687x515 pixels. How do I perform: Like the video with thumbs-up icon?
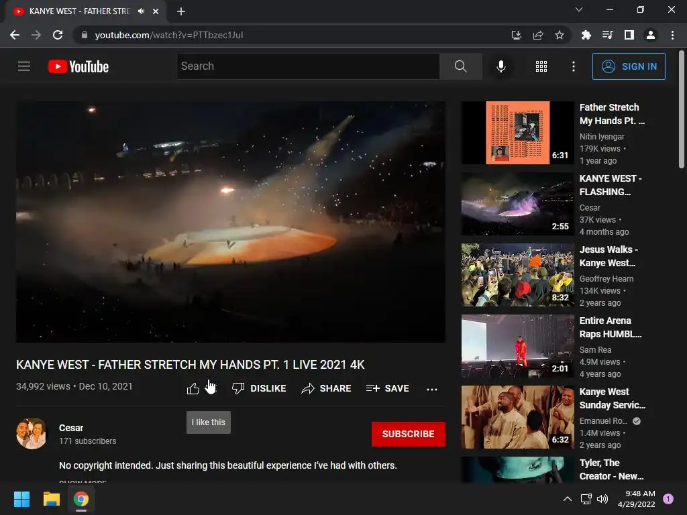[193, 388]
